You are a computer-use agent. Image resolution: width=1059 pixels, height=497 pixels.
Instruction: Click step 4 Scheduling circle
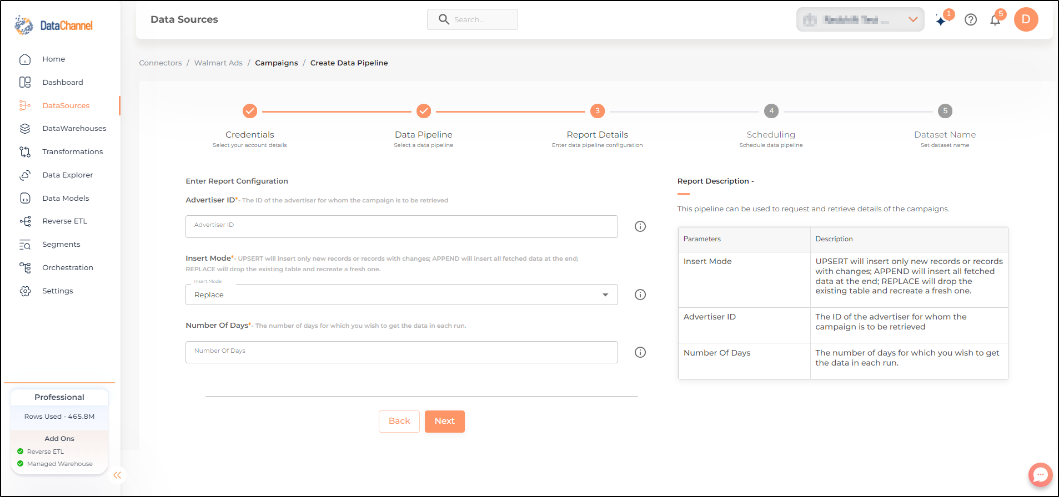coord(771,111)
